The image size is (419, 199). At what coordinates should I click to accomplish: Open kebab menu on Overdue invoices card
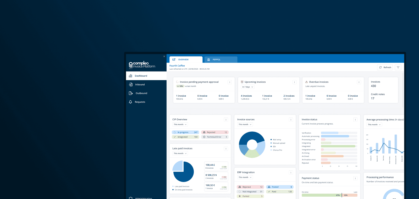359,82
